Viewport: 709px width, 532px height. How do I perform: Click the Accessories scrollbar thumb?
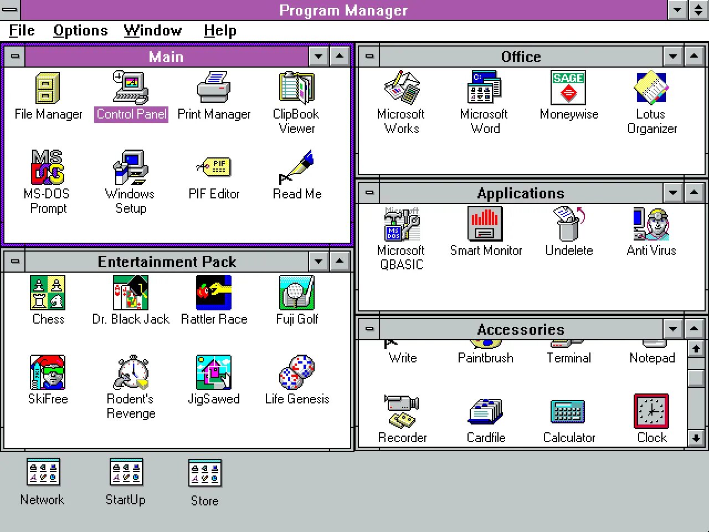click(x=696, y=377)
